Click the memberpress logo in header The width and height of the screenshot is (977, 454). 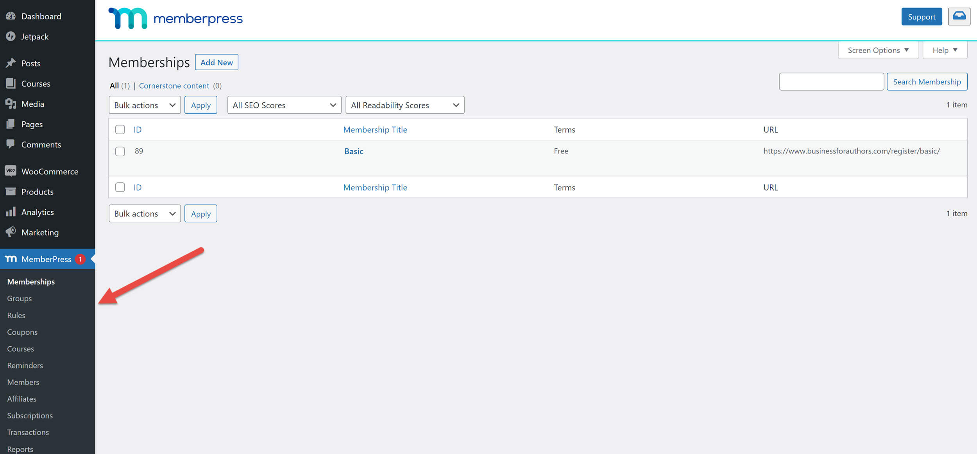click(175, 18)
